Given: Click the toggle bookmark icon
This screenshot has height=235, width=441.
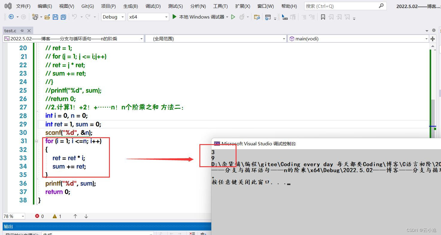Looking at the screenshot, I should (x=323, y=17).
